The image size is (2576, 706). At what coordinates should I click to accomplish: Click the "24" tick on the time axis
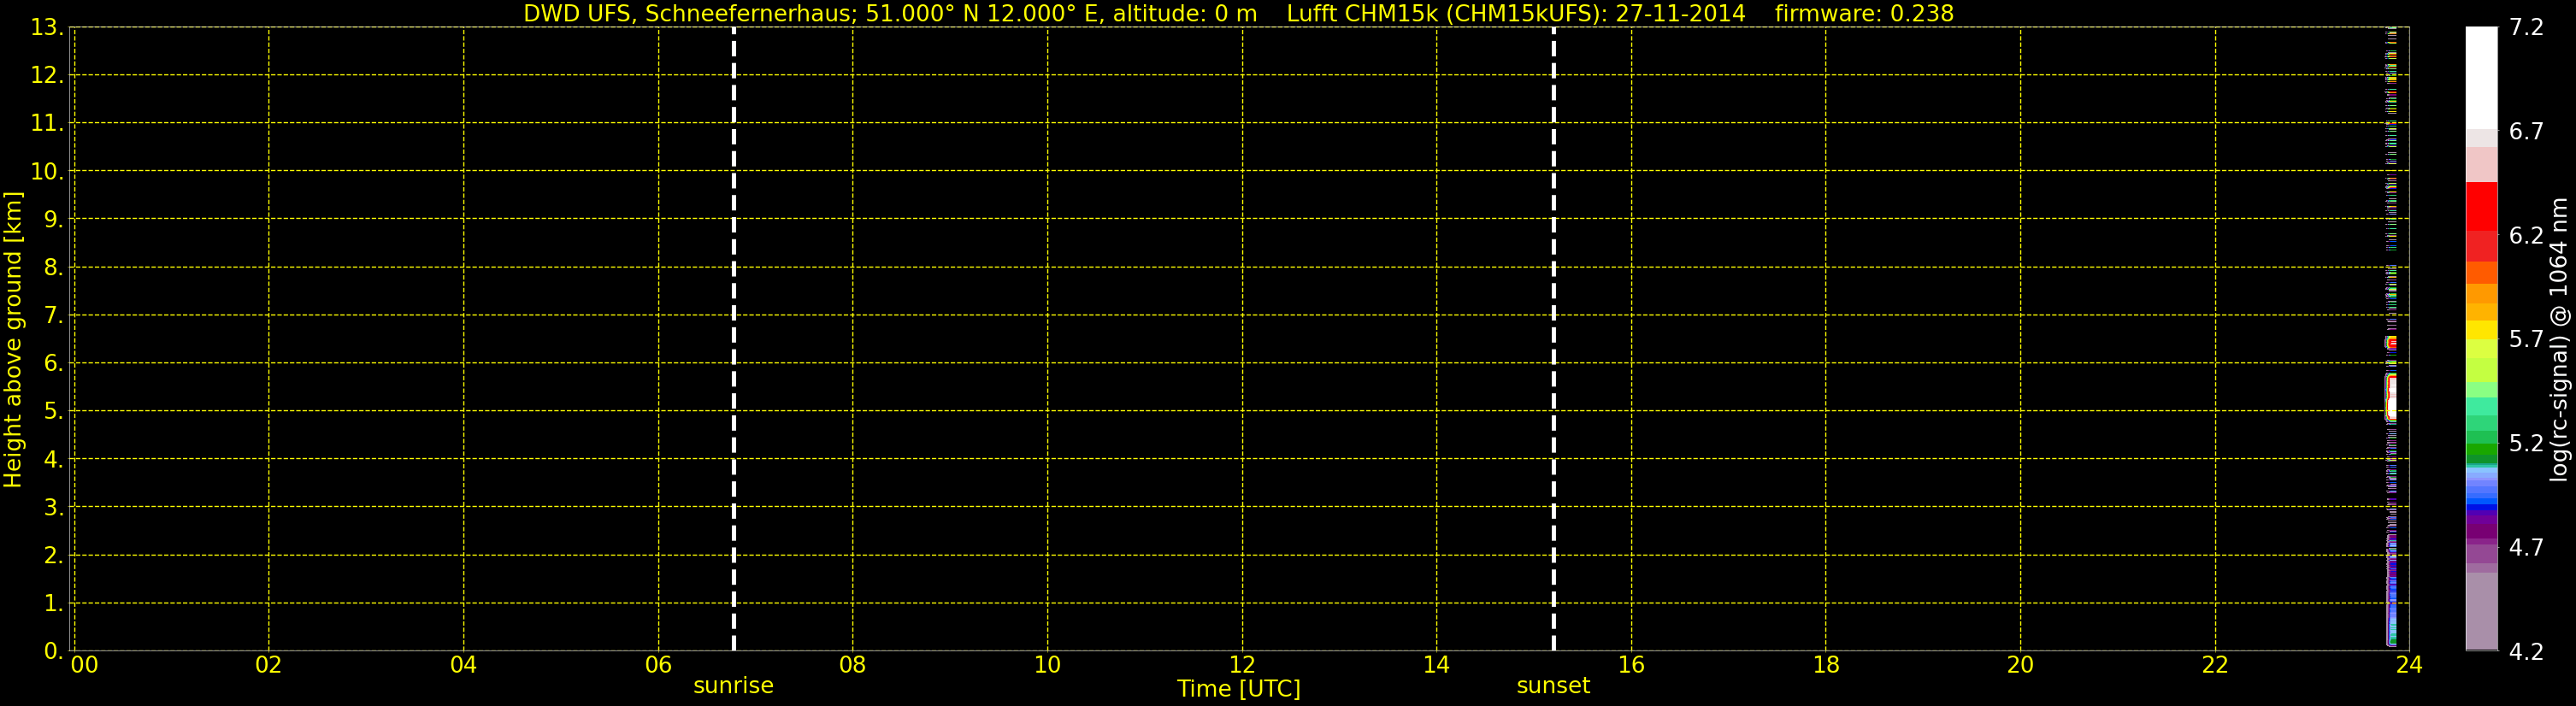click(2409, 666)
